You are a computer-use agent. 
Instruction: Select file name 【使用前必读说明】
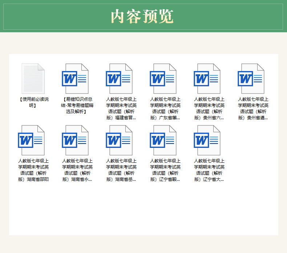pyautogui.click(x=33, y=102)
